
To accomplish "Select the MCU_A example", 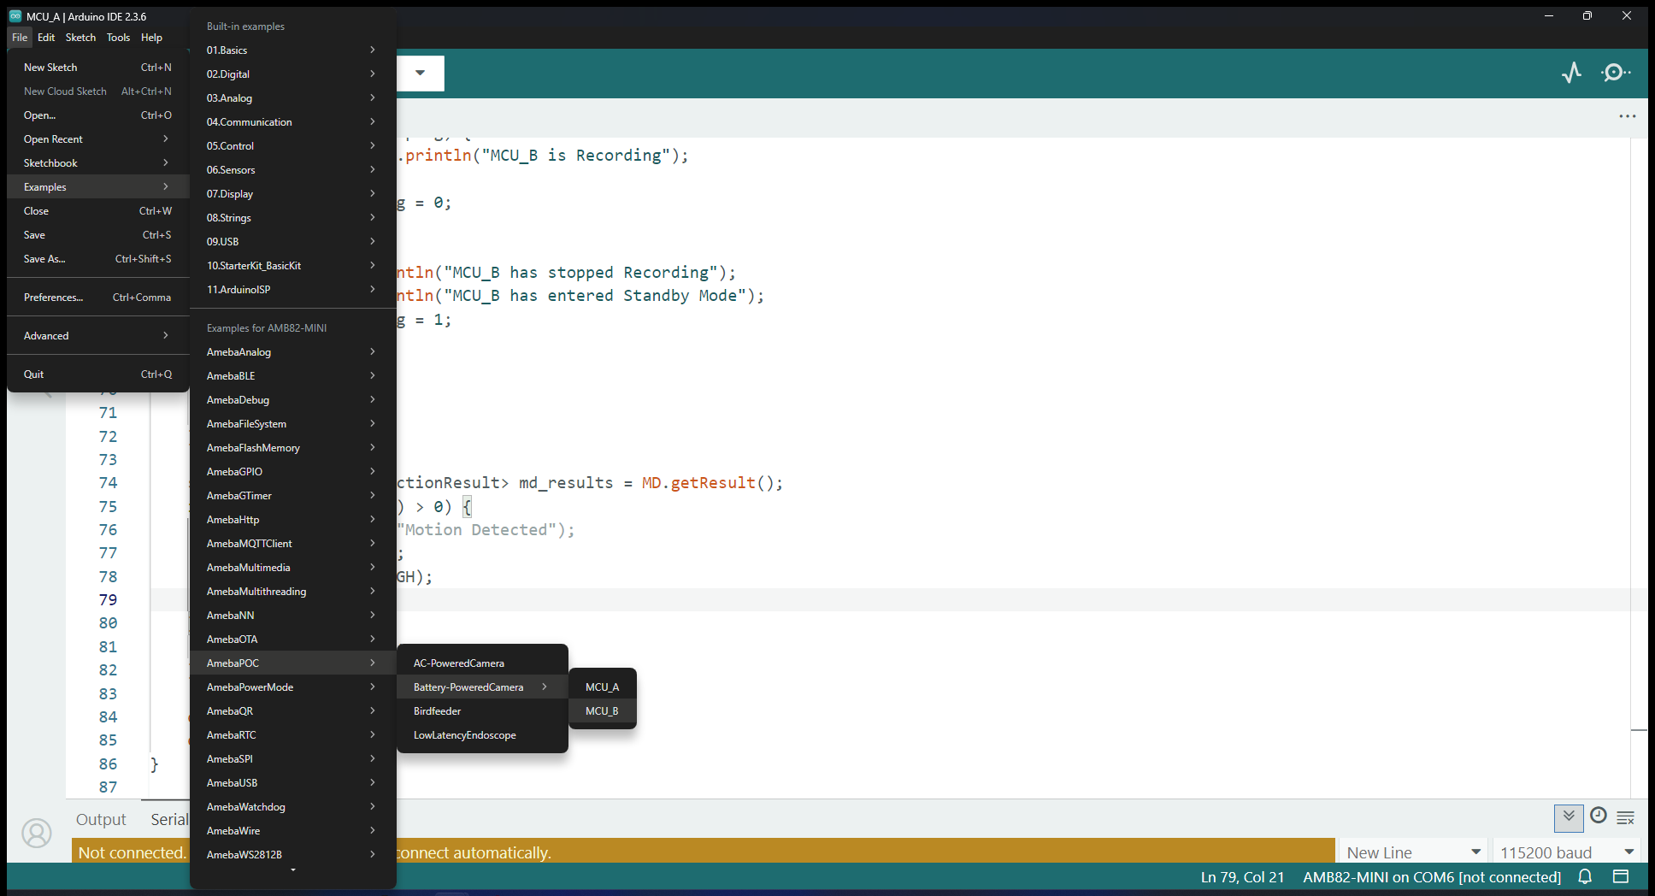I will pyautogui.click(x=602, y=687).
